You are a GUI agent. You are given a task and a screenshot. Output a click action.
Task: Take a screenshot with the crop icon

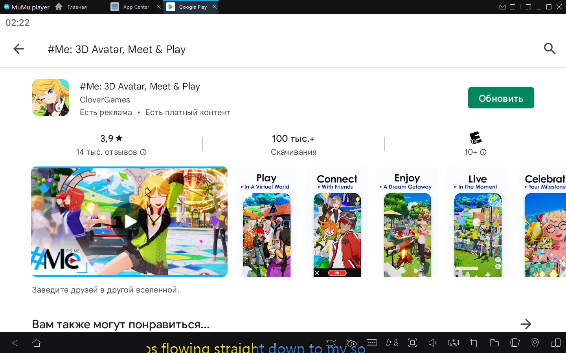point(474,343)
